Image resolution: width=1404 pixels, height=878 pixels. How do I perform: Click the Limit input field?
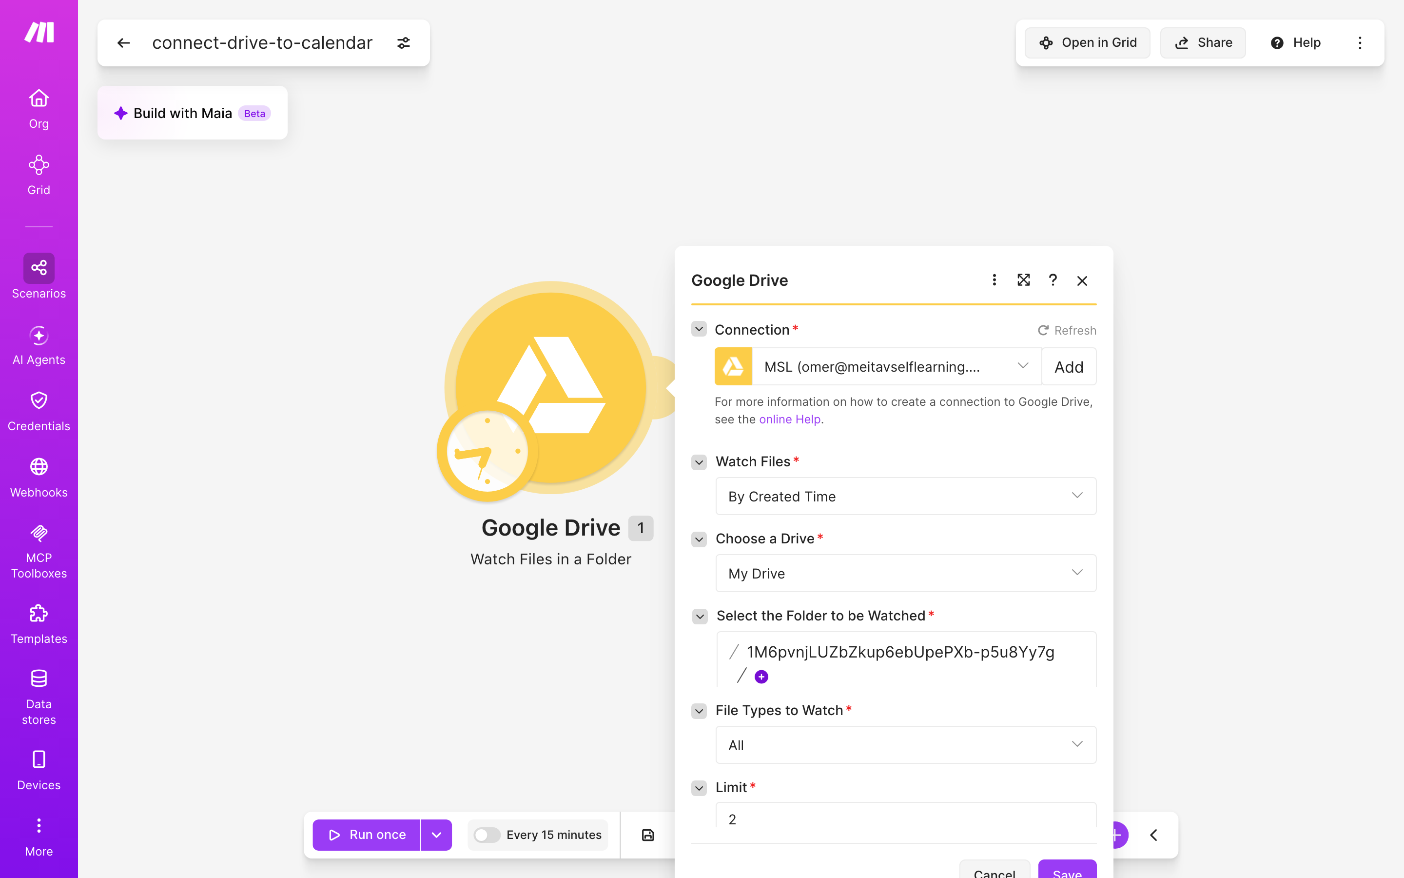click(x=906, y=815)
